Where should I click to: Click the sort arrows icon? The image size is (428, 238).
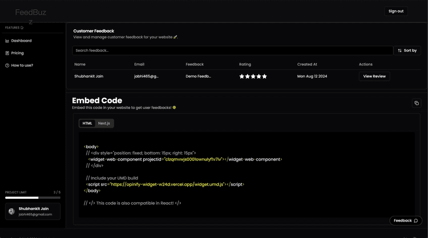click(399, 50)
